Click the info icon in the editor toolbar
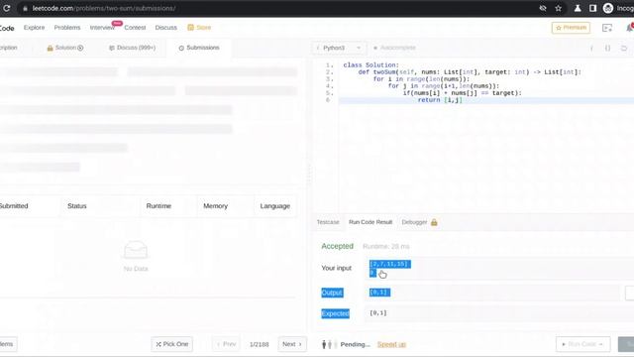634x357 pixels. click(591, 48)
